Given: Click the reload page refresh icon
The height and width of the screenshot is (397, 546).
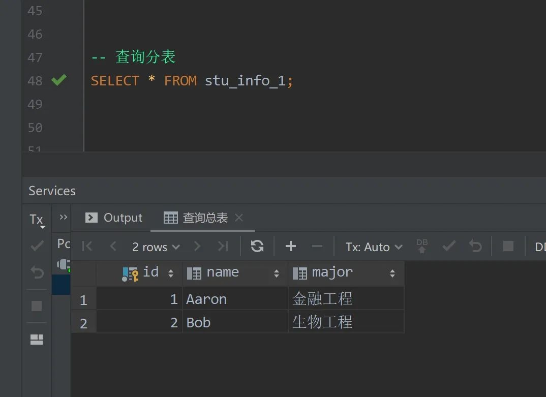Looking at the screenshot, I should (257, 246).
